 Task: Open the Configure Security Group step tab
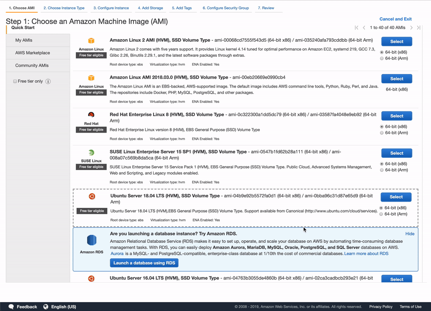pos(226,8)
